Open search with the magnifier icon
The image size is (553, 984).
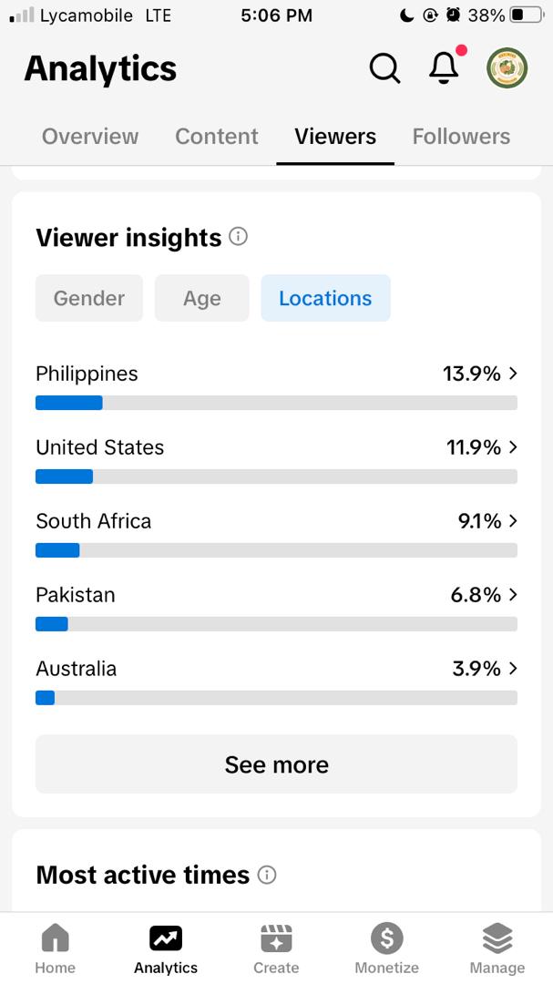384,67
